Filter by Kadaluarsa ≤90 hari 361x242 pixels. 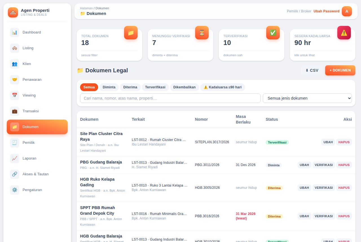pyautogui.click(x=223, y=87)
